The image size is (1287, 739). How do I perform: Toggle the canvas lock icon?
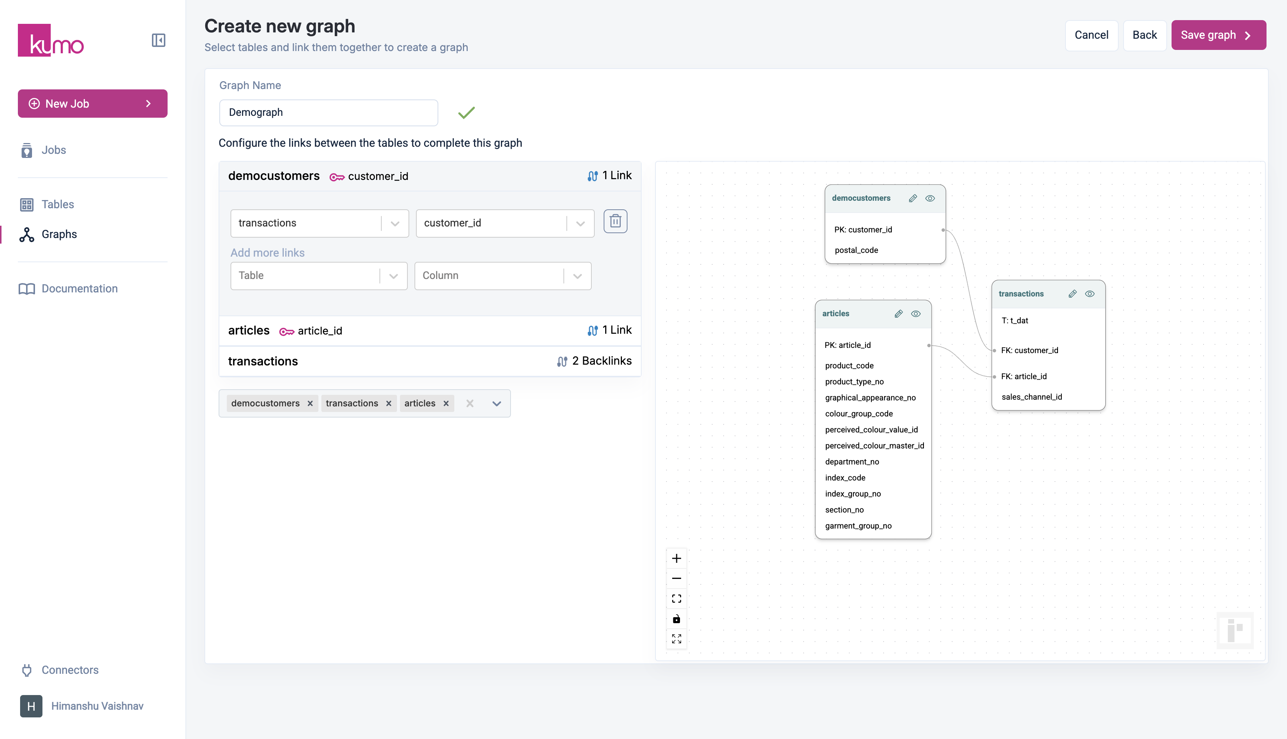[676, 619]
